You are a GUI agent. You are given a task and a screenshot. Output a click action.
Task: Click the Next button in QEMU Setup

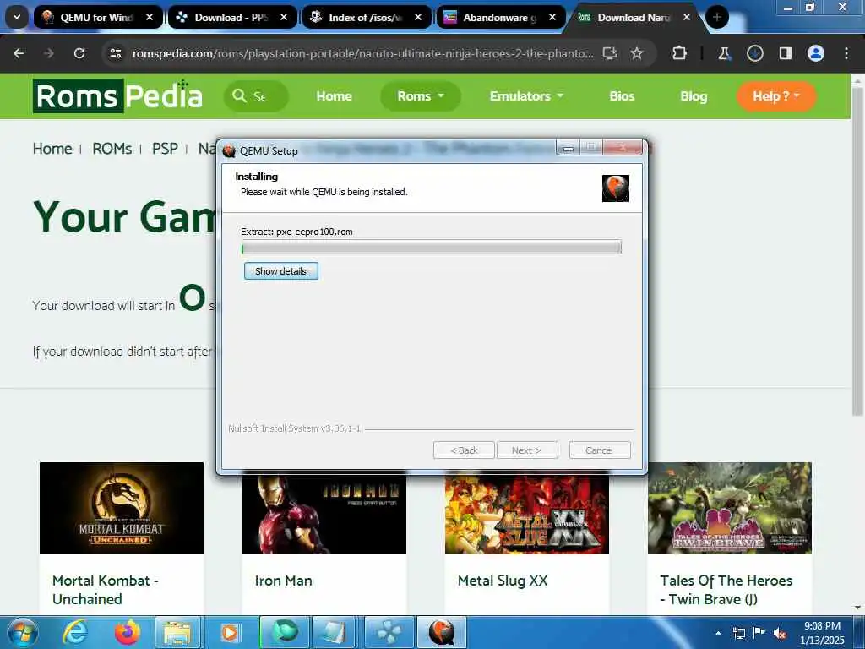pyautogui.click(x=527, y=450)
